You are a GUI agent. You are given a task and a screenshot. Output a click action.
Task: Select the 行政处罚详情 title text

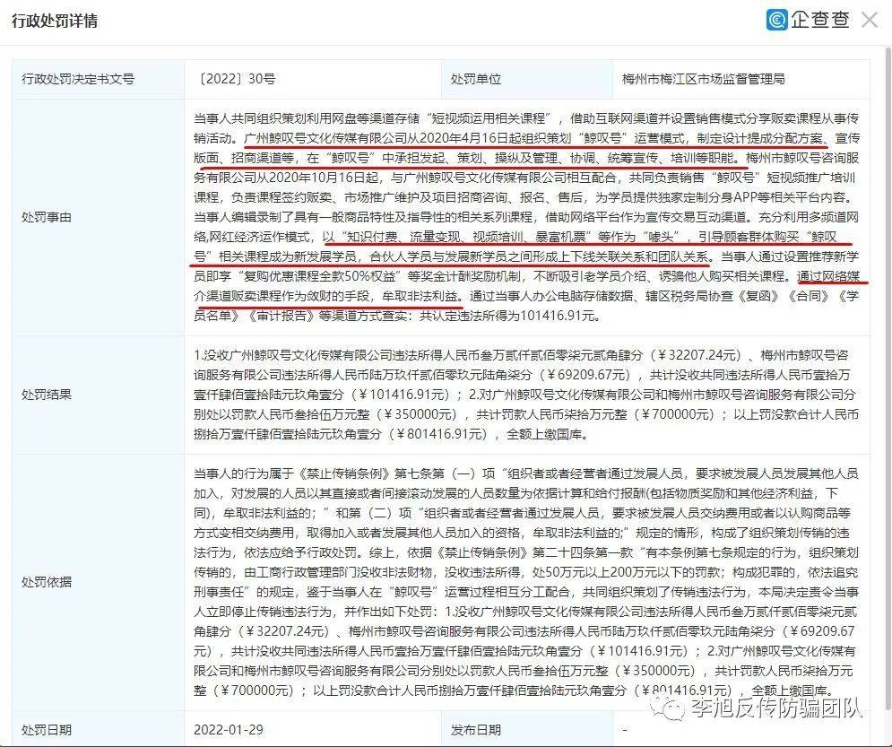tap(55, 21)
